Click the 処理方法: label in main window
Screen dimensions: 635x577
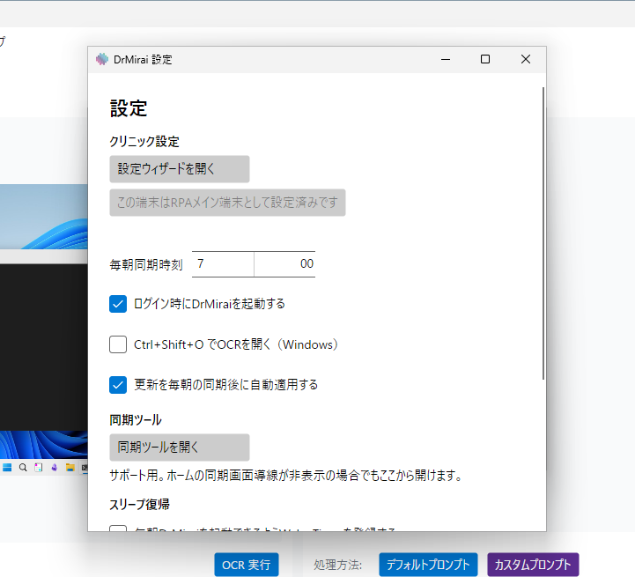point(337,565)
